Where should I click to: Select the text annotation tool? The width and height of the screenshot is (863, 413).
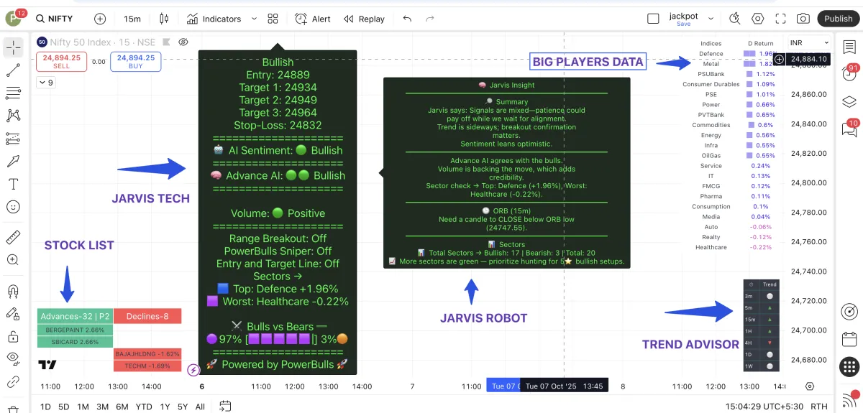(x=13, y=184)
